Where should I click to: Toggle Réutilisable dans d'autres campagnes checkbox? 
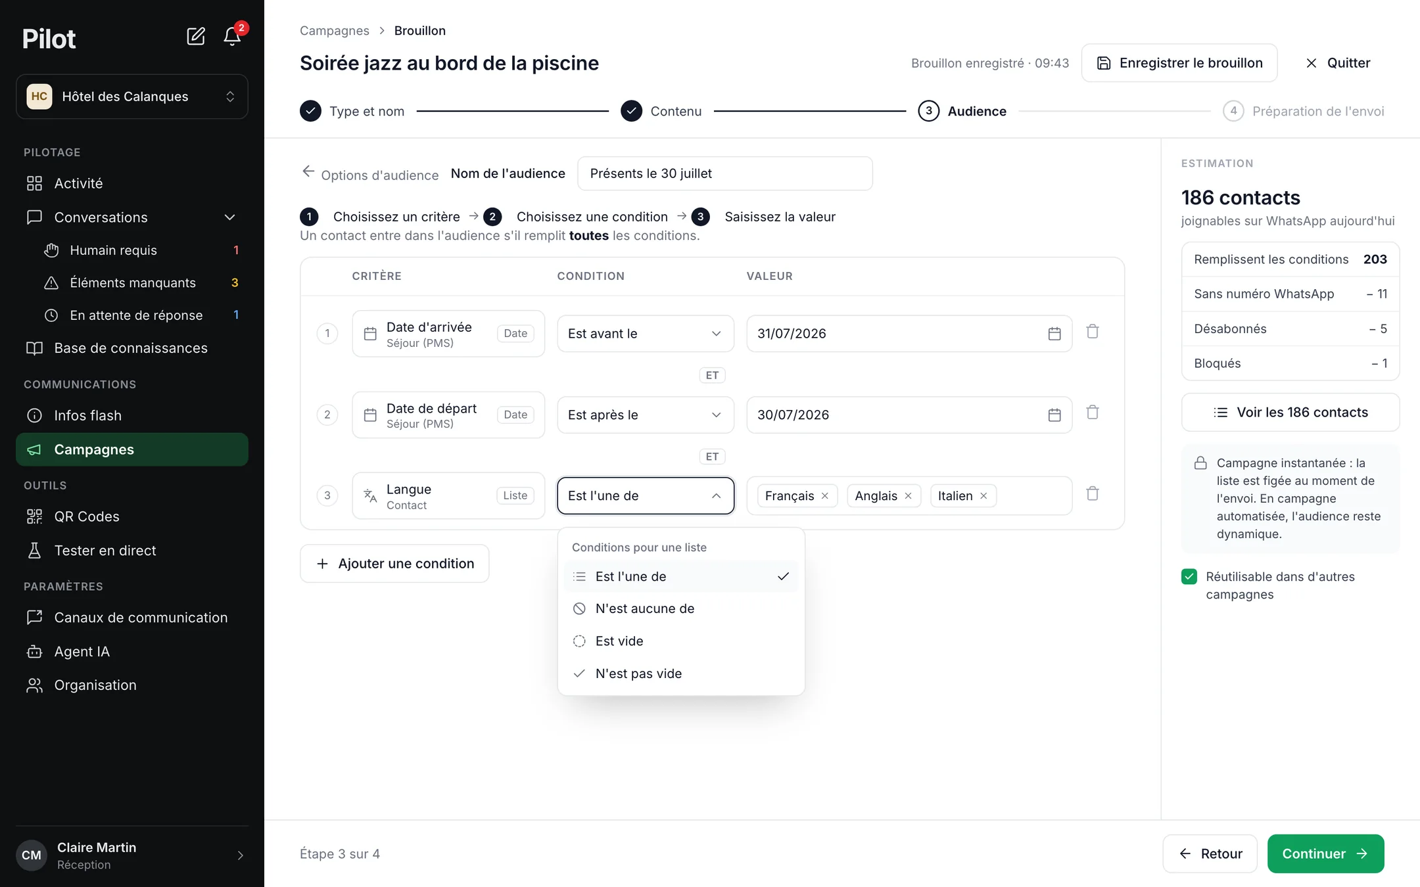pyautogui.click(x=1189, y=577)
